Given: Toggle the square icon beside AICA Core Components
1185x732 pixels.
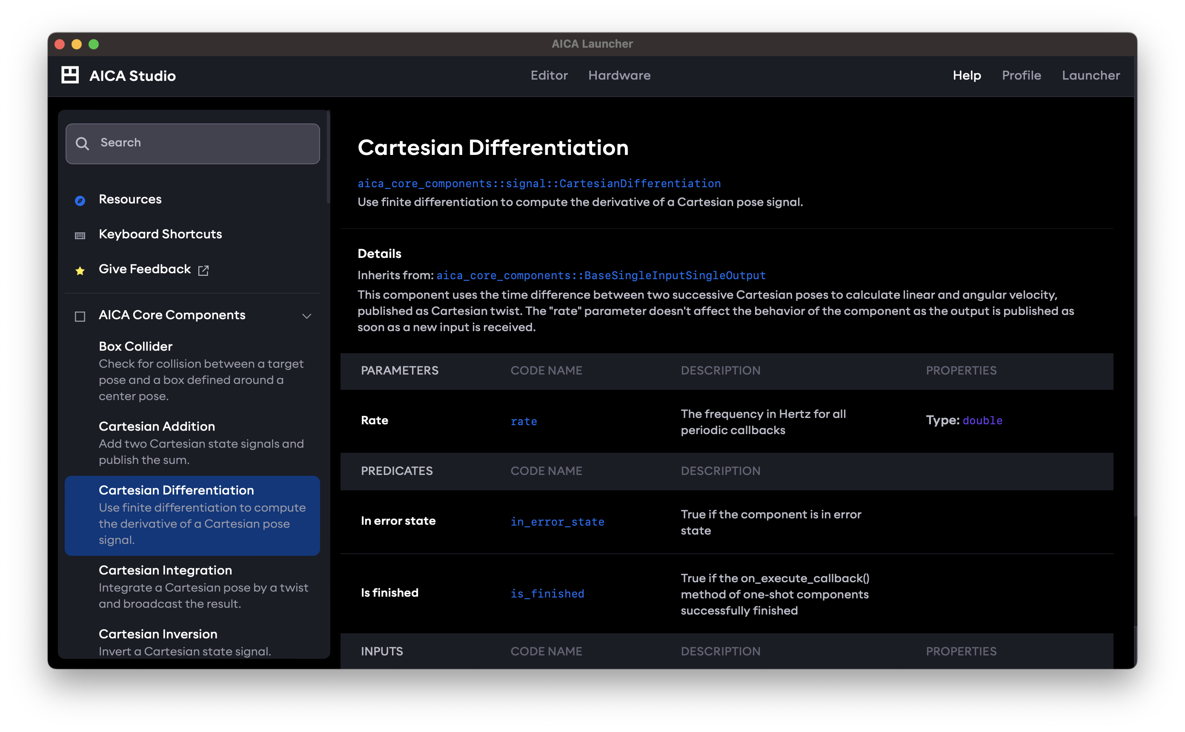Looking at the screenshot, I should 80,316.
